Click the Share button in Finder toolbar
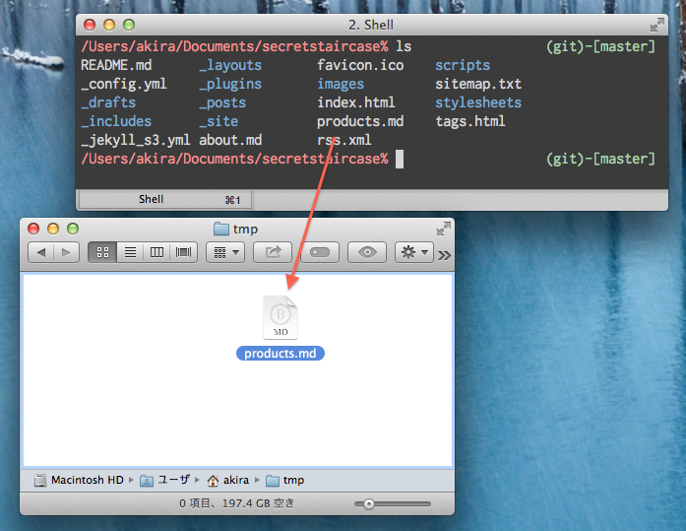Image resolution: width=686 pixels, height=531 pixels. pos(273,252)
